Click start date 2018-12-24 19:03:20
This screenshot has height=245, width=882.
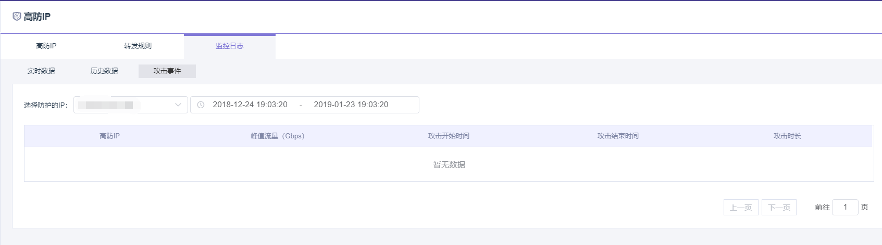click(x=250, y=105)
